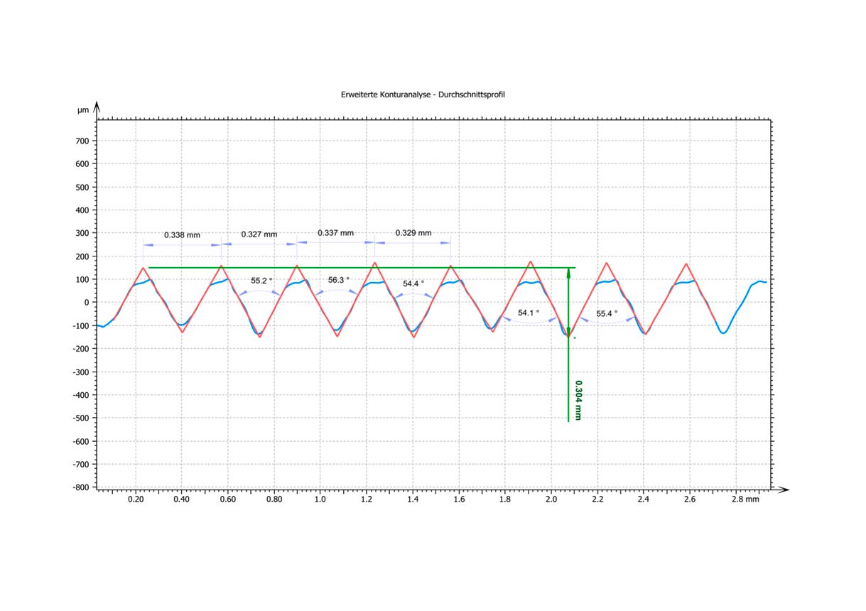Click the green 0.304 mm height label
Screen dimensions: 866x611
[578, 400]
